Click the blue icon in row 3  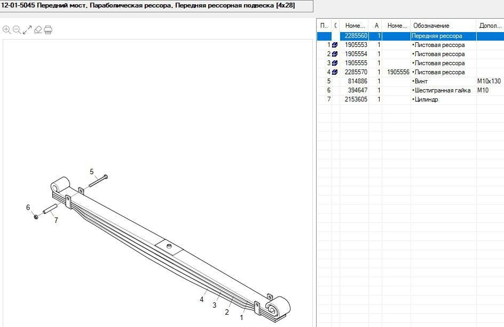[x=335, y=63]
